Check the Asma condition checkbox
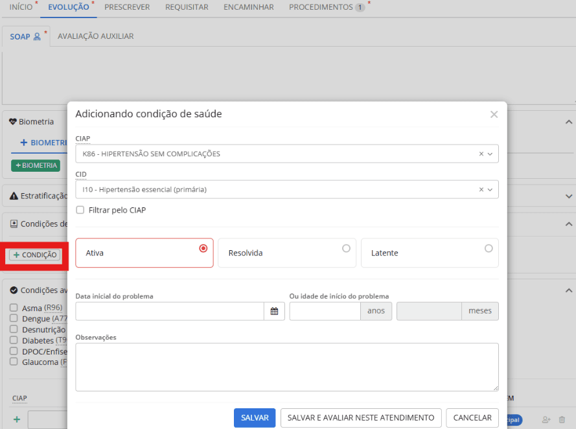 pyautogui.click(x=14, y=308)
